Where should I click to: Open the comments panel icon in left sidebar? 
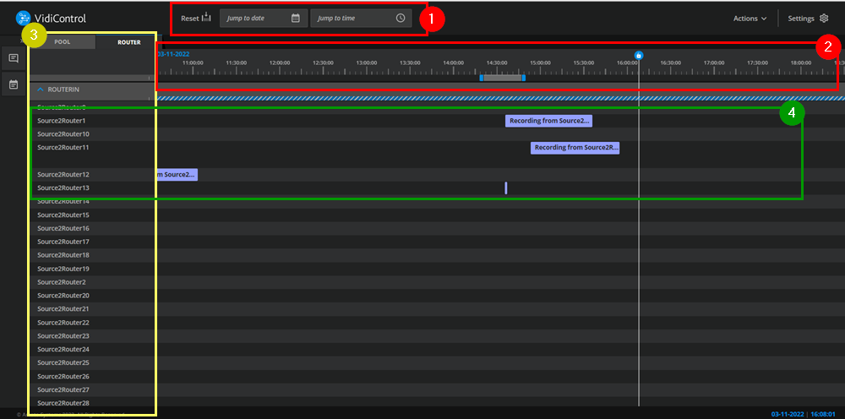(14, 58)
